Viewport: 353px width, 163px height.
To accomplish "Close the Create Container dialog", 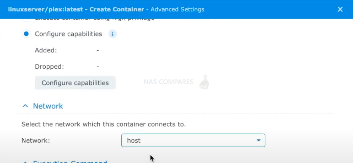I will click(x=340, y=9).
